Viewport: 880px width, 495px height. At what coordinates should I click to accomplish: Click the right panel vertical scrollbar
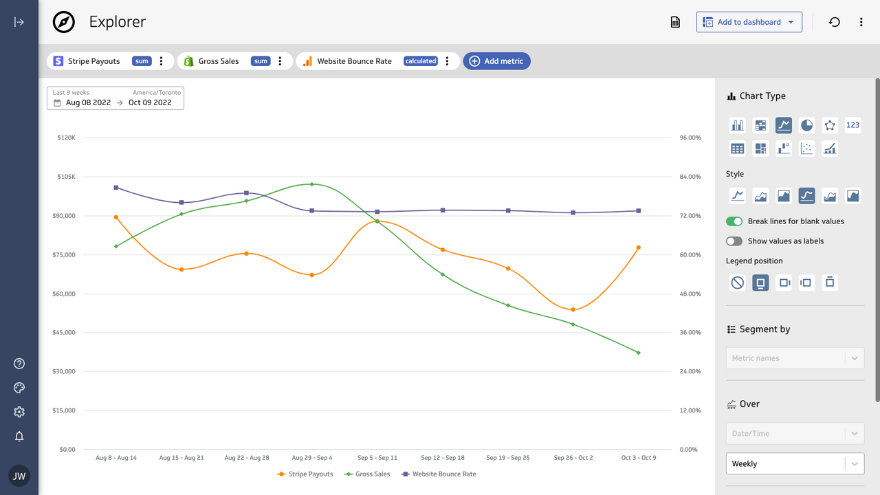pos(877,241)
